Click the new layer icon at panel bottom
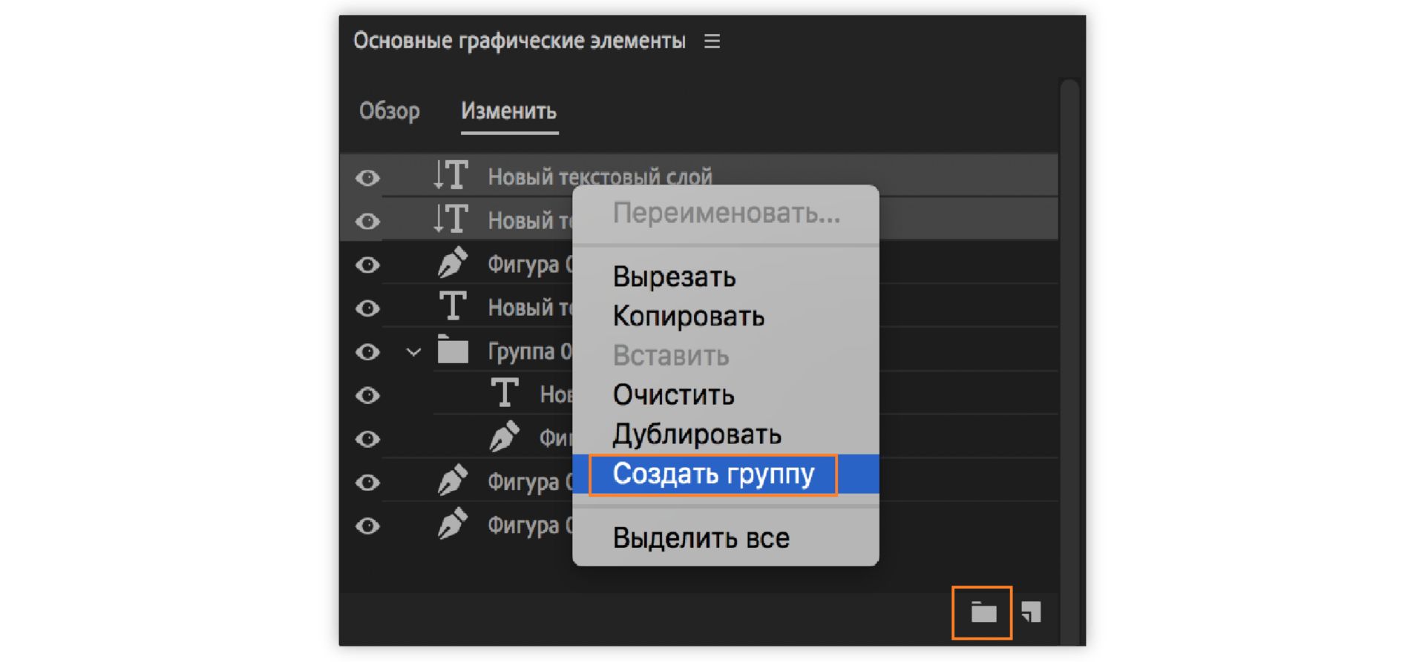The width and height of the screenshot is (1425, 662). point(1031,612)
